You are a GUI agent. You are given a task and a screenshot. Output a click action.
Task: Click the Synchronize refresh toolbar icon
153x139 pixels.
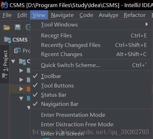(28, 27)
